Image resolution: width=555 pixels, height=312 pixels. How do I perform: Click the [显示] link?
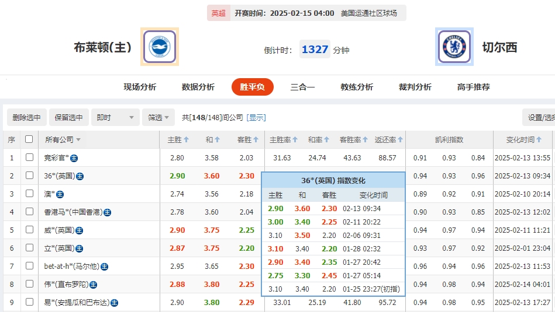pyautogui.click(x=256, y=118)
